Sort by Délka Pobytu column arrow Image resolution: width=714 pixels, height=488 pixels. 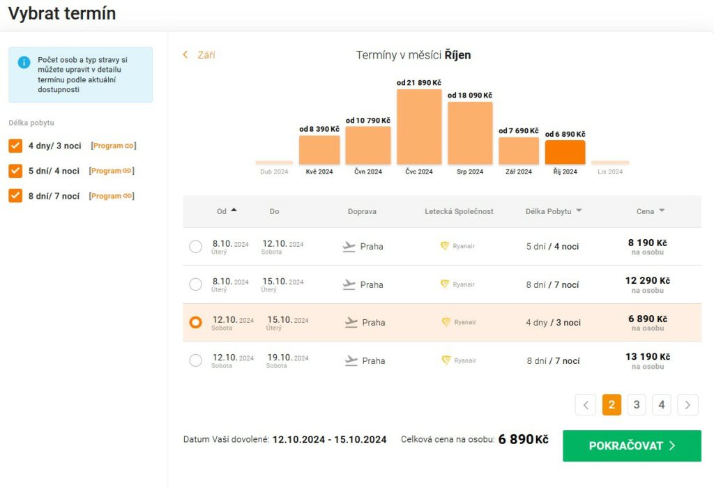(579, 211)
